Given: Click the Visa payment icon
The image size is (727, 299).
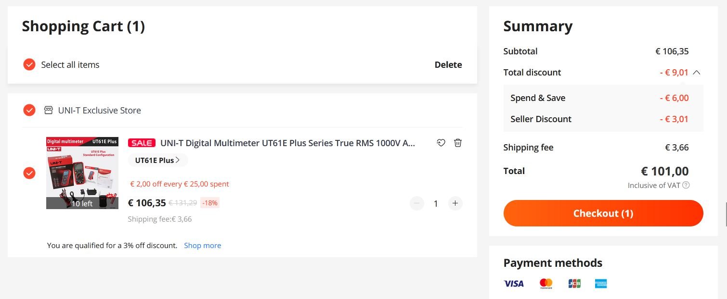Looking at the screenshot, I should [514, 284].
